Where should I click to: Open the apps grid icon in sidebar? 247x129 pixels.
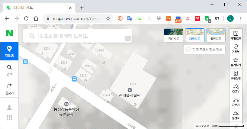[9, 118]
